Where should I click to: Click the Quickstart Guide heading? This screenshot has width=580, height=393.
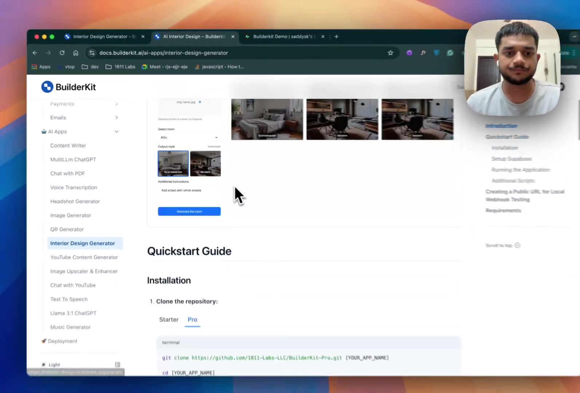(x=189, y=251)
